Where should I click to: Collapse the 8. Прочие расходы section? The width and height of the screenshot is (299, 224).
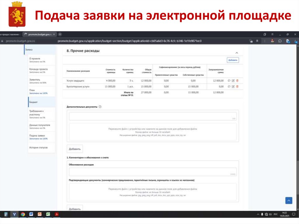click(x=237, y=53)
